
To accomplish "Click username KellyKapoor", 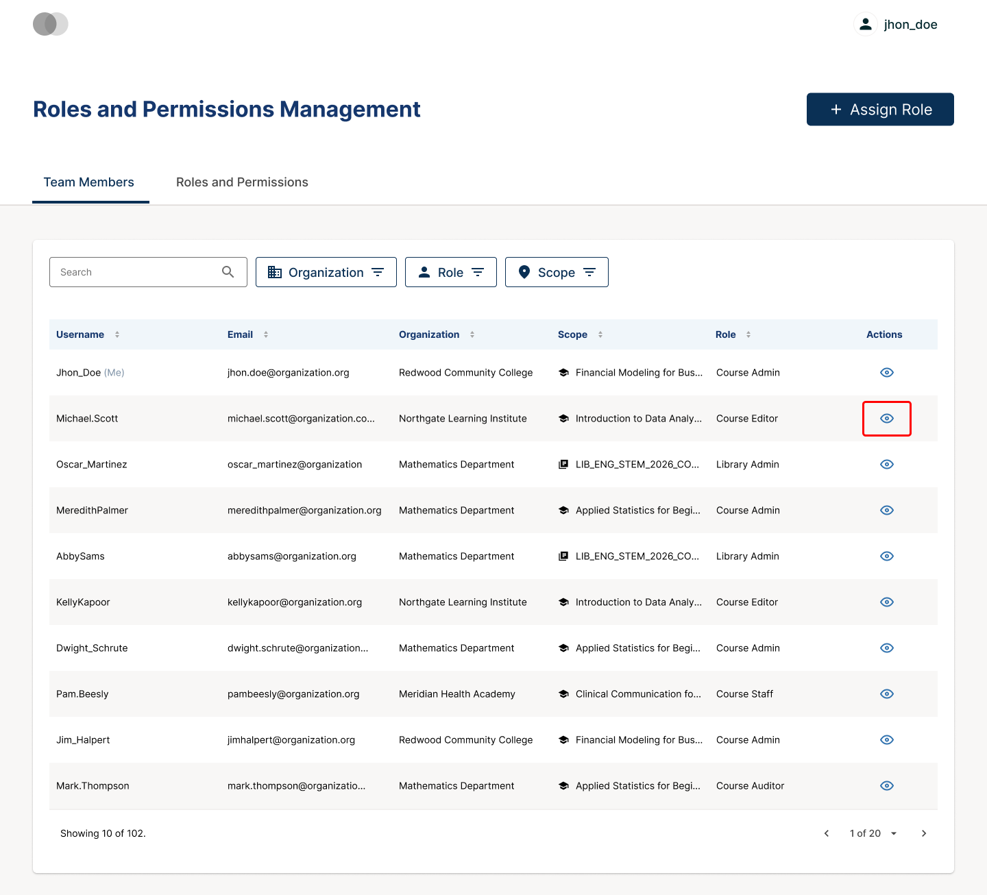I will [x=83, y=602].
